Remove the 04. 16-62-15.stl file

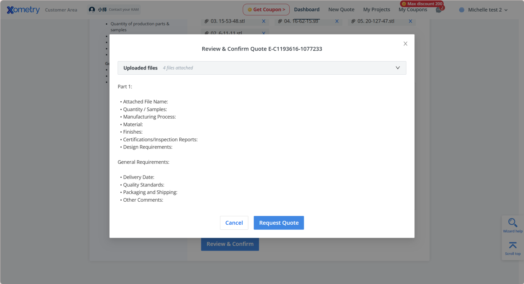(x=337, y=21)
